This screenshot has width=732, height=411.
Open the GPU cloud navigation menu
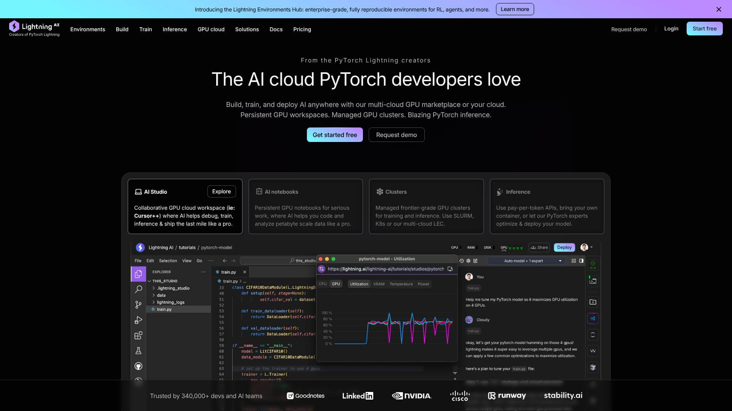click(211, 29)
